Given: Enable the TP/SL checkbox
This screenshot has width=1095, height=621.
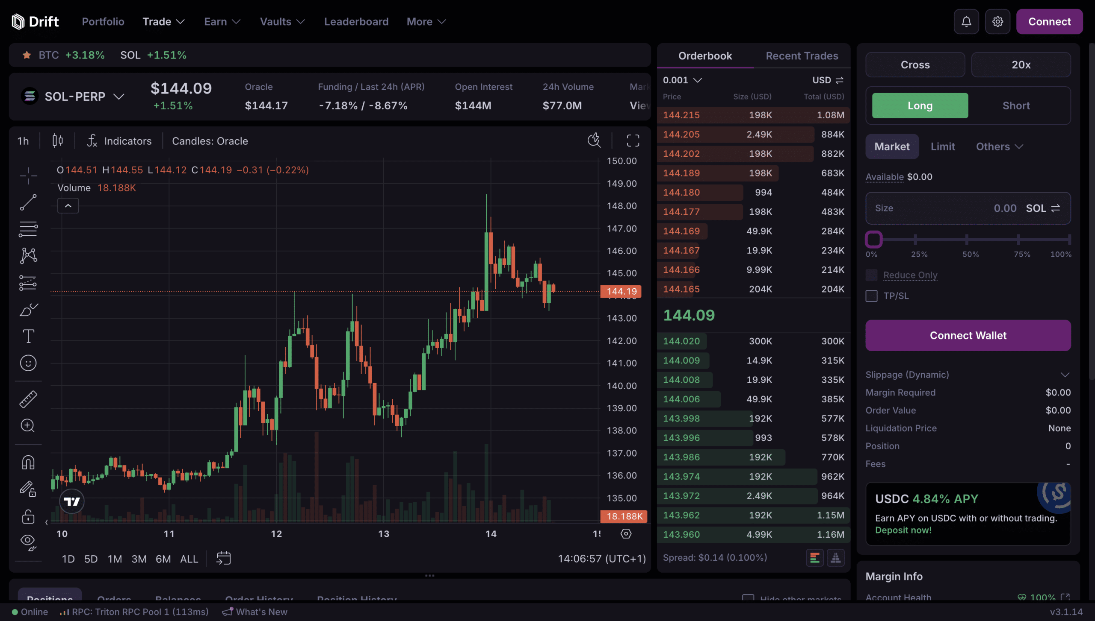Looking at the screenshot, I should point(871,296).
